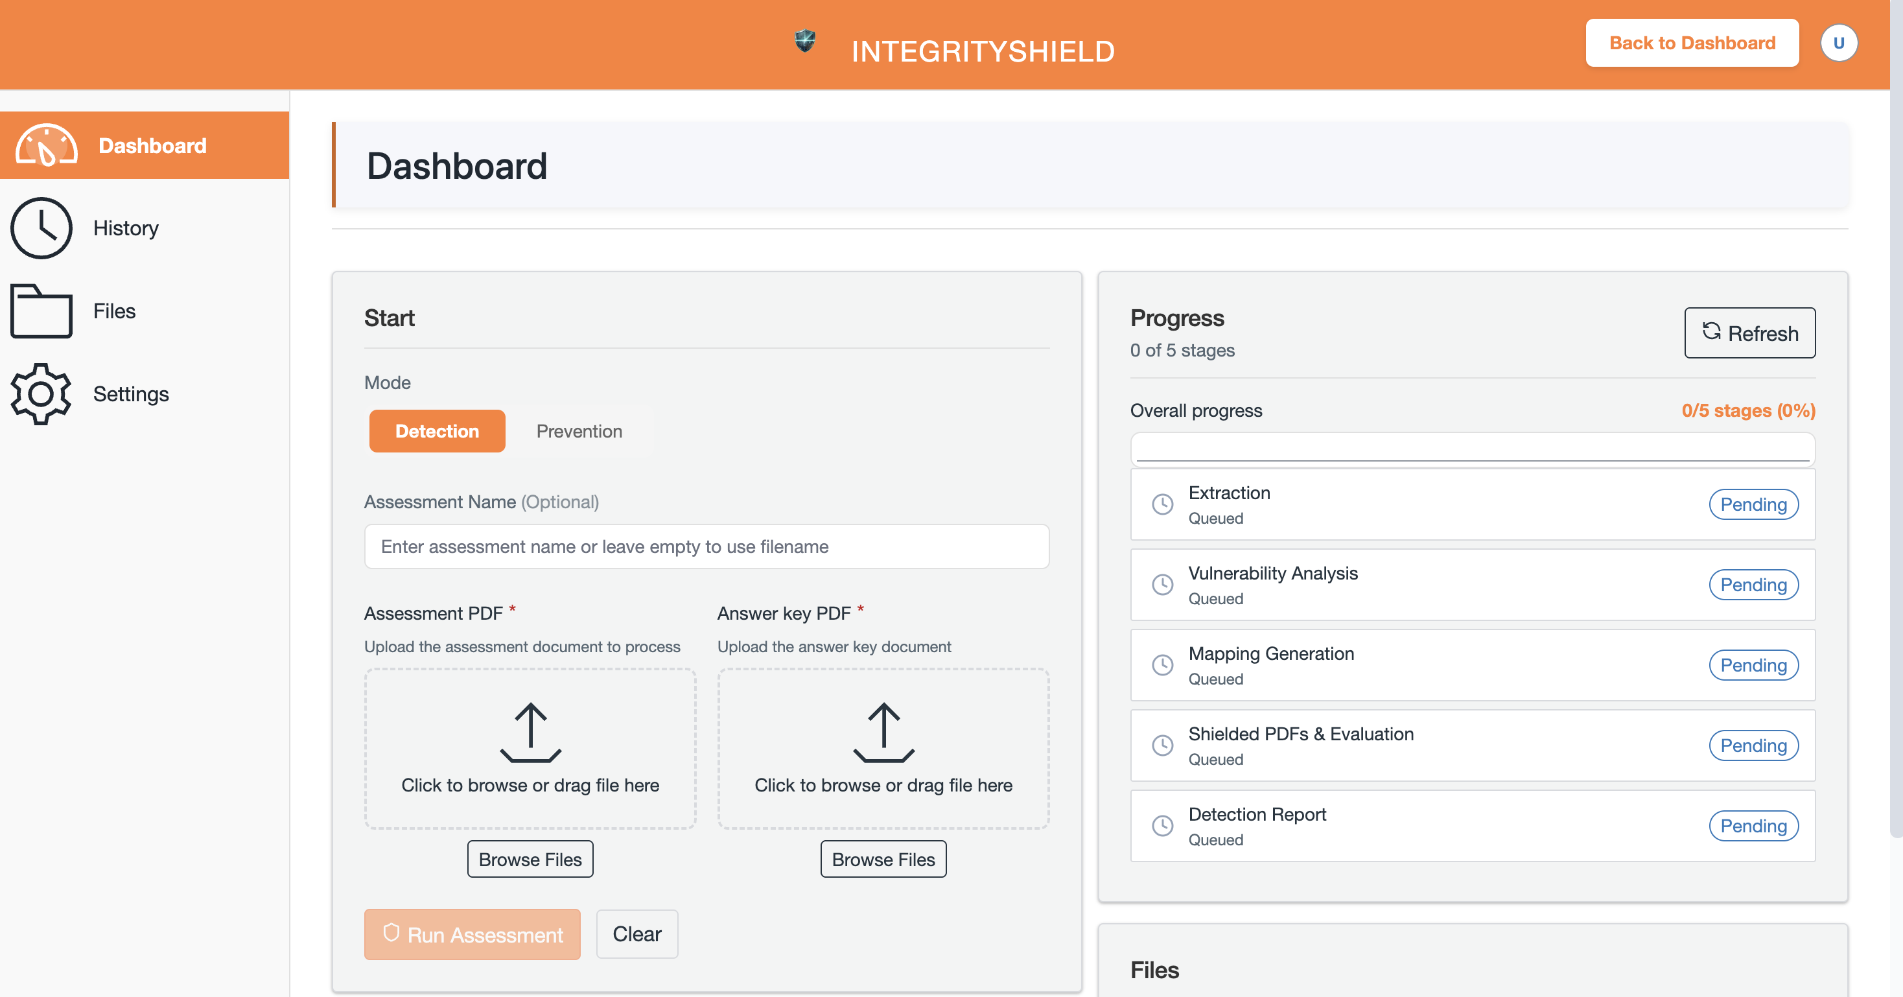Click Browse Files under Assessment PDF

tap(530, 859)
